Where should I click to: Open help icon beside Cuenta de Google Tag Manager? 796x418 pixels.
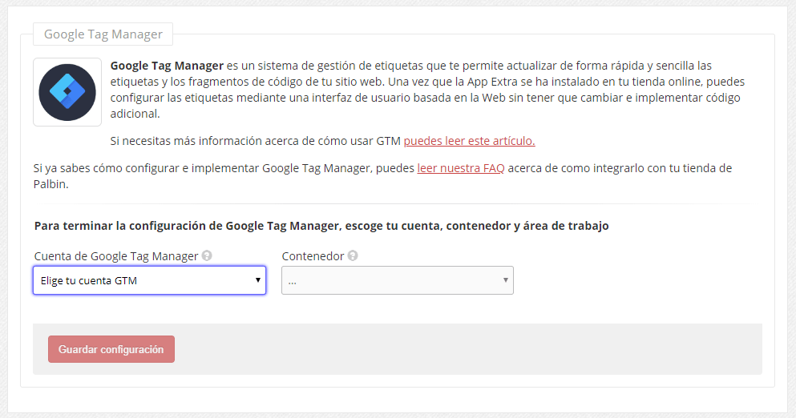207,255
